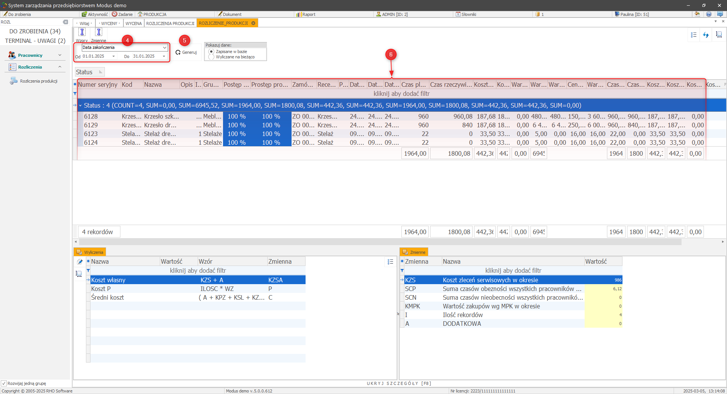727x394 pixels.
Task: Switch to the ROZLICZENIA PRODUKCJI tab
Action: click(170, 23)
